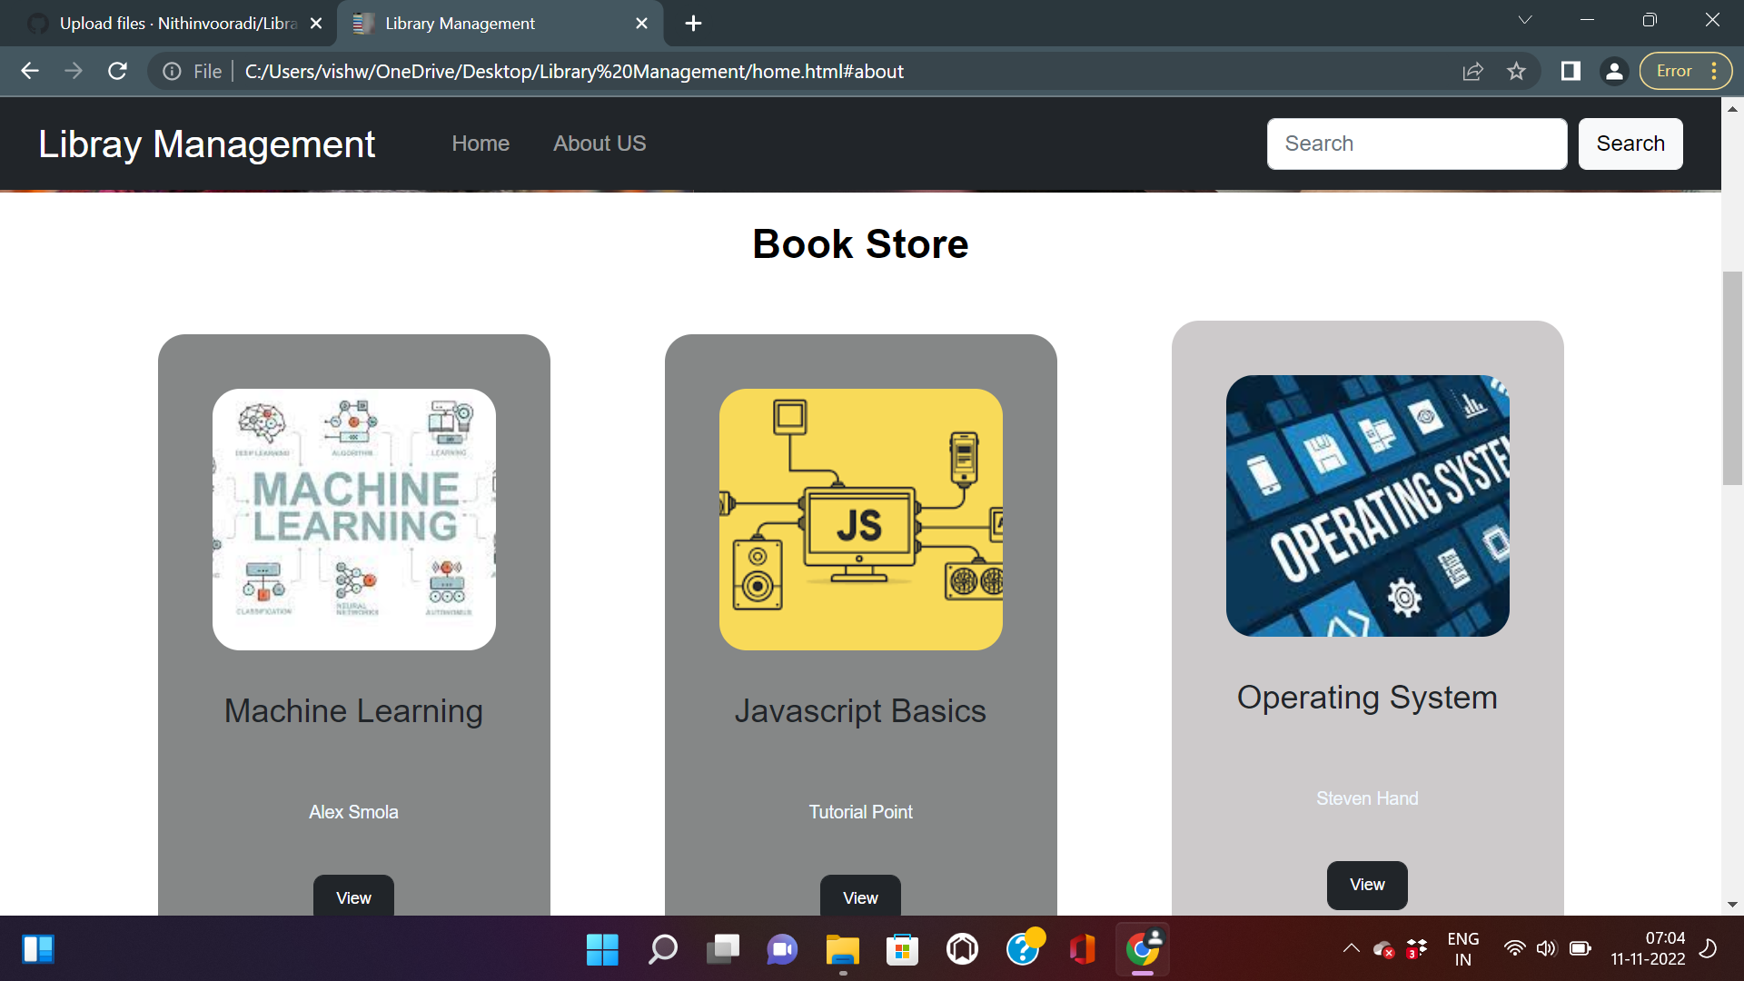Share this page icon

(1472, 71)
